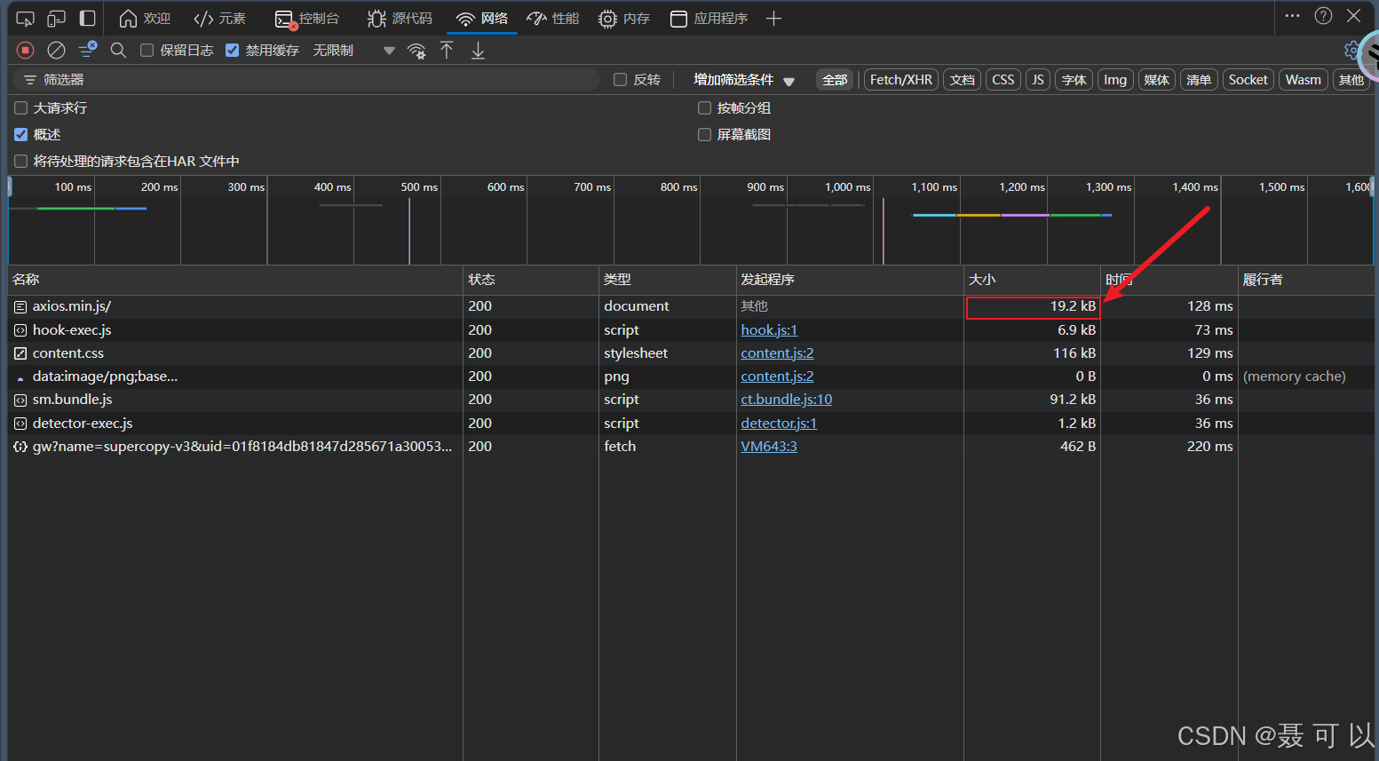The height and width of the screenshot is (761, 1379).
Task: Open network conditions wifi gear icon
Action: click(x=416, y=51)
